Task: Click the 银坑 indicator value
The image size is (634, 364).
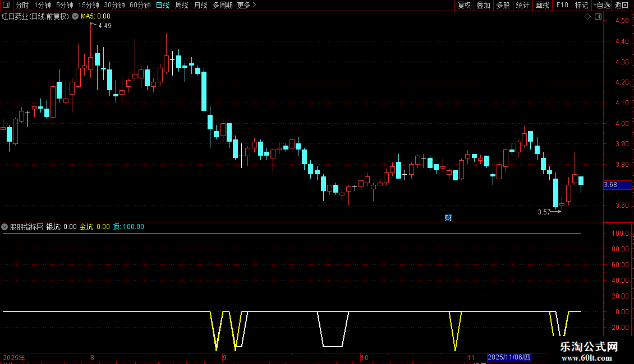Action: 62,227
